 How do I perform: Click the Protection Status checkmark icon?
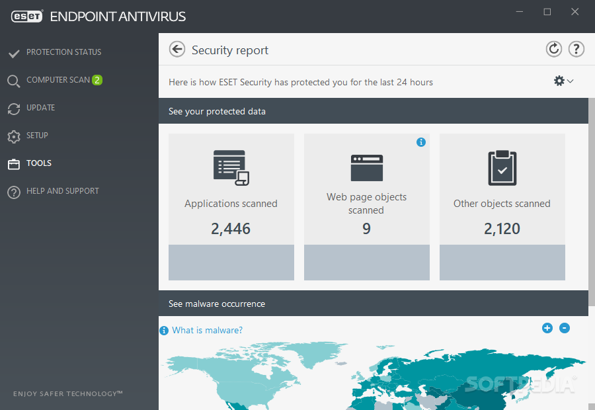[14, 54]
